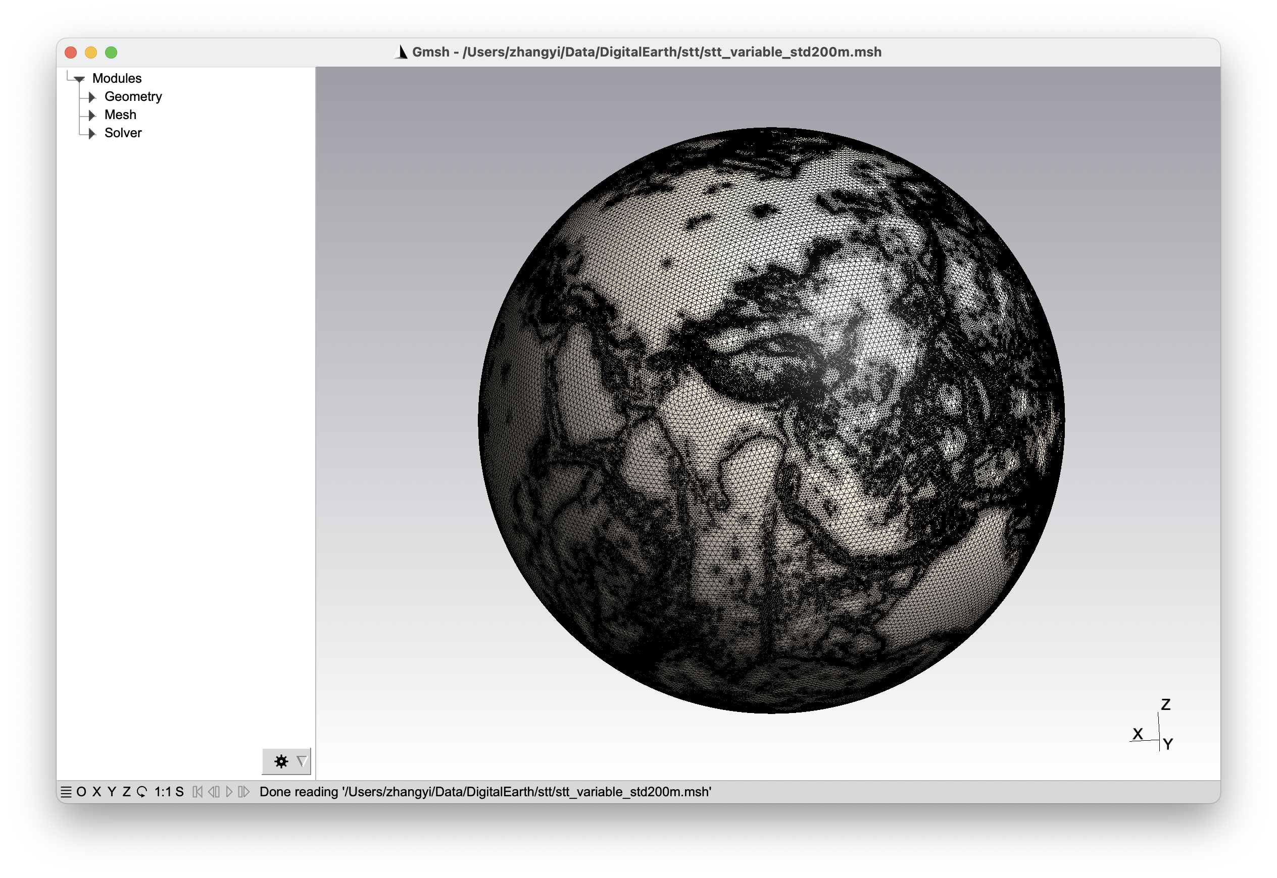Set Y-axis view in status bar

point(112,792)
